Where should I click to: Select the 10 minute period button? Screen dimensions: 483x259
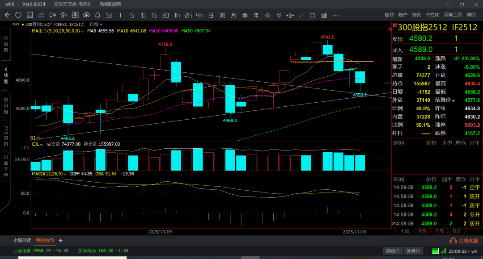[143, 15]
